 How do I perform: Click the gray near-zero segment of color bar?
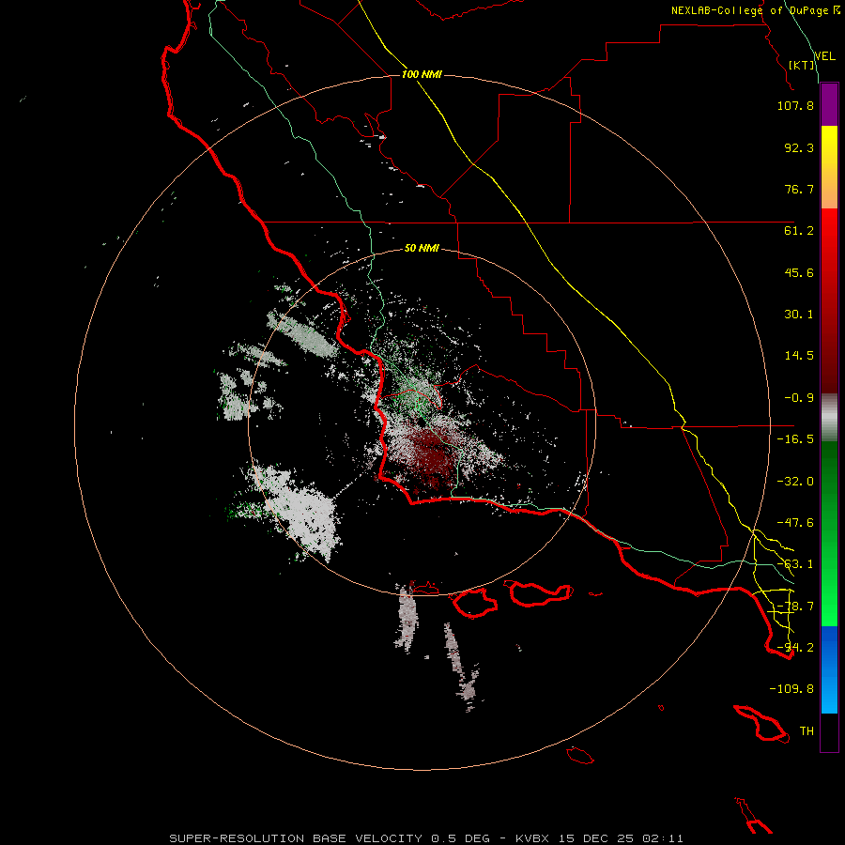829,418
